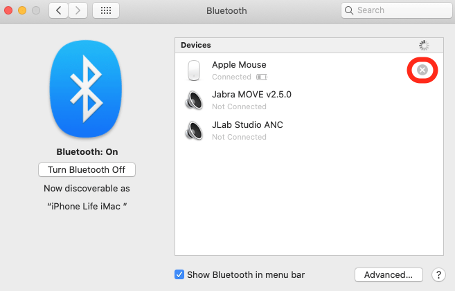Select the JLab Studio ANC device name
The height and width of the screenshot is (291, 455).
[247, 125]
